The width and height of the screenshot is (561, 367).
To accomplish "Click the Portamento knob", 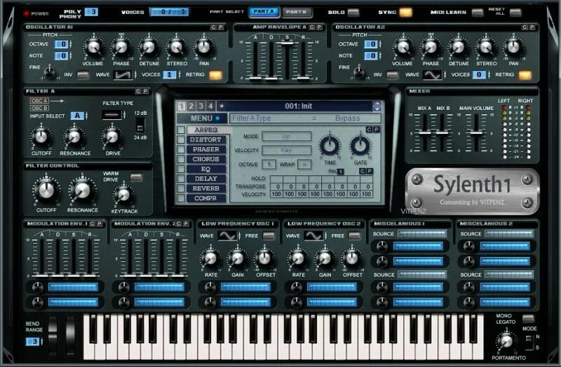I will pos(506,342).
